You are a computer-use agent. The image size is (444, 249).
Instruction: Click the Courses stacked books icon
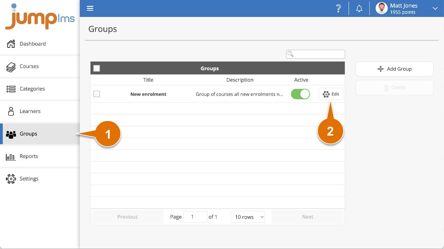point(11,66)
